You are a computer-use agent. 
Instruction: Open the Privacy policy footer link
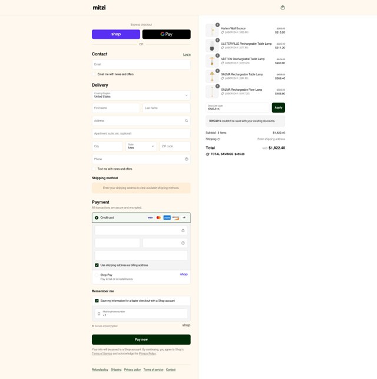coord(133,370)
